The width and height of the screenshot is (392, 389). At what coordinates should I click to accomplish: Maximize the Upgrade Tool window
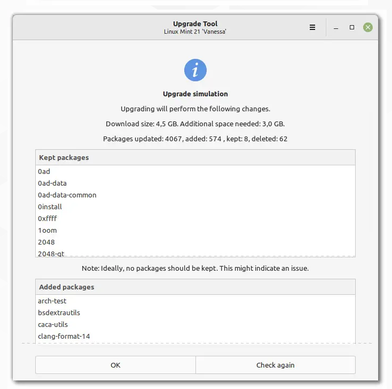click(352, 28)
